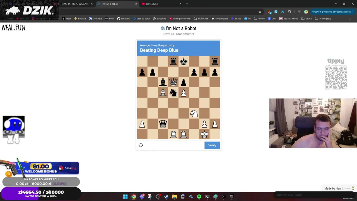Screen dimensions: 357x201
Task: Switch to the PRIME 14 IRL tab
Action: [x=74, y=4]
